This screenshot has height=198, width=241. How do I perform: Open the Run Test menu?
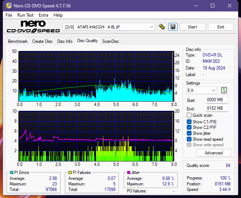click(x=25, y=15)
